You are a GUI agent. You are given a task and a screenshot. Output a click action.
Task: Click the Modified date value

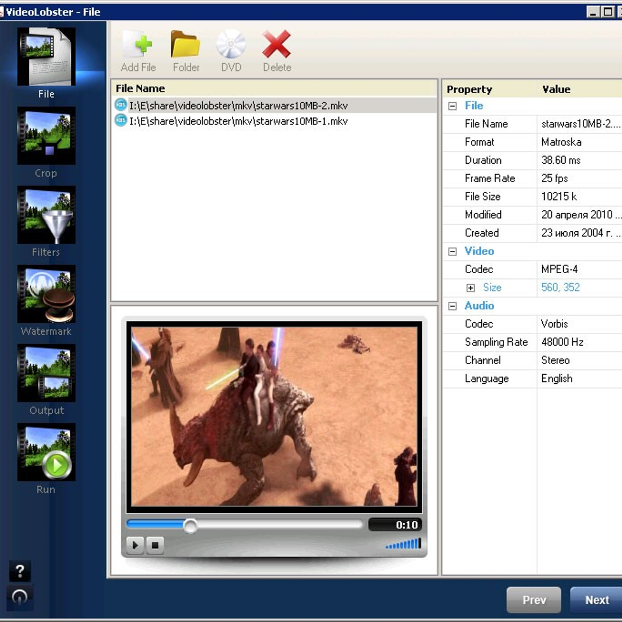click(x=581, y=215)
